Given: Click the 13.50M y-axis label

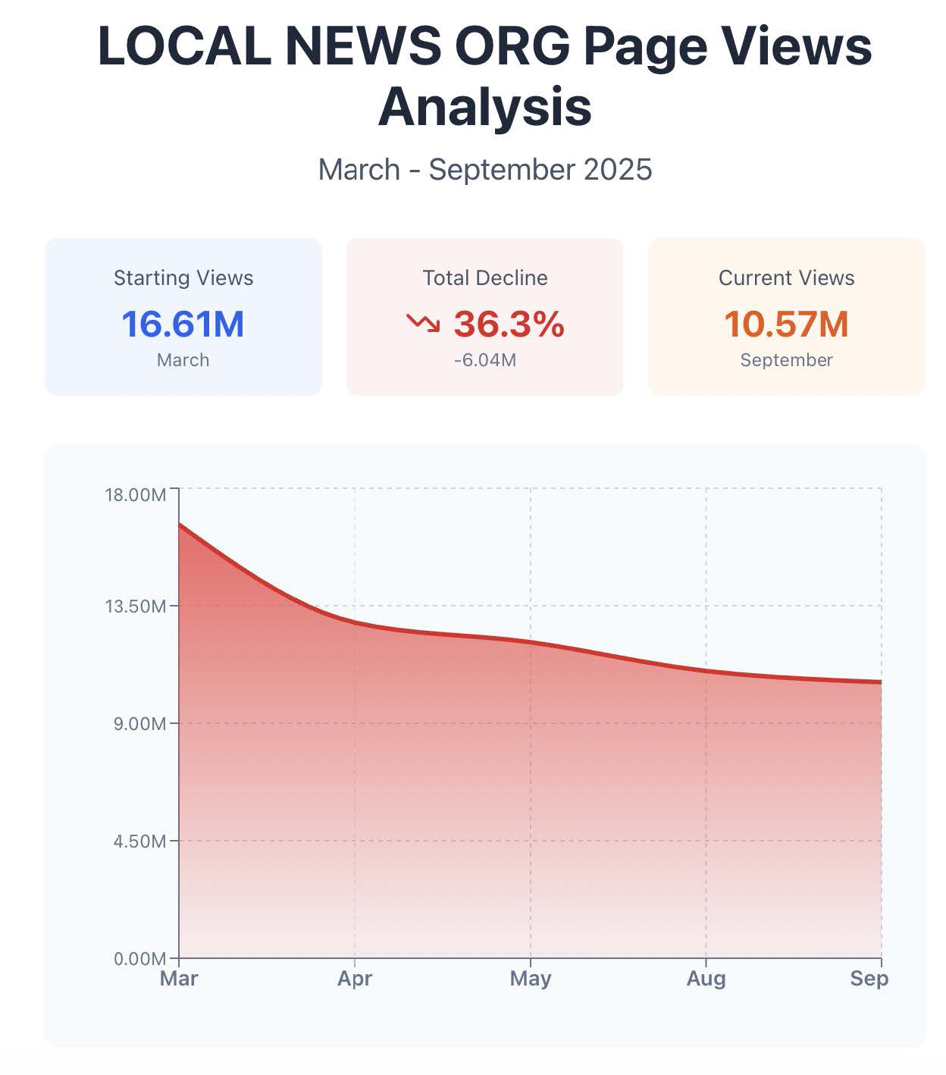Looking at the screenshot, I should tap(136, 606).
